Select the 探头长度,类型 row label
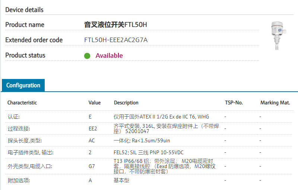The image size is (298, 190). pos(25,140)
